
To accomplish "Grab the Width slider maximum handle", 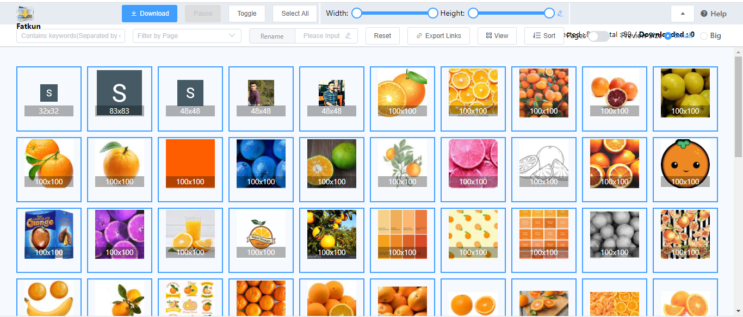I will tap(433, 13).
